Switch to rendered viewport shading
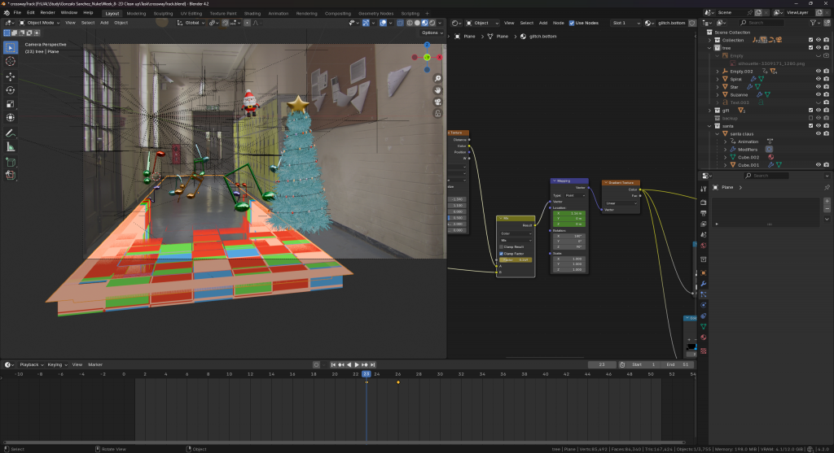This screenshot has height=453, width=834. point(432,23)
